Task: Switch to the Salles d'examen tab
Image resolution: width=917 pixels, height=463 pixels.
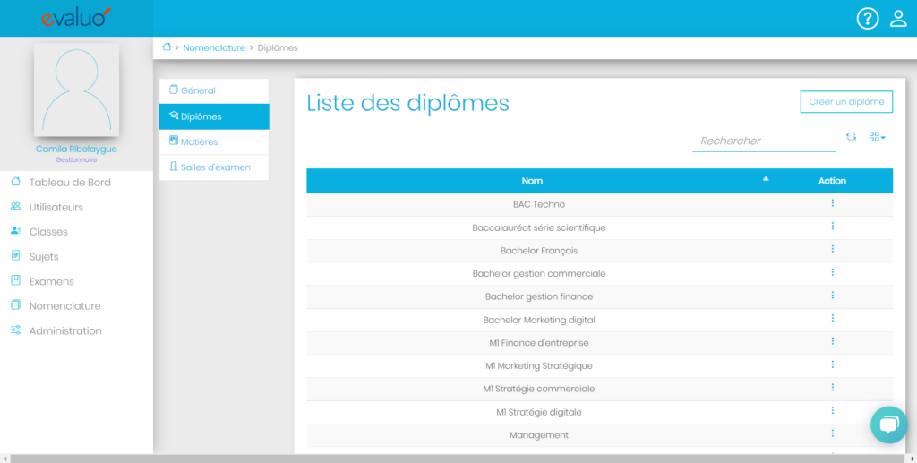Action: pos(215,167)
